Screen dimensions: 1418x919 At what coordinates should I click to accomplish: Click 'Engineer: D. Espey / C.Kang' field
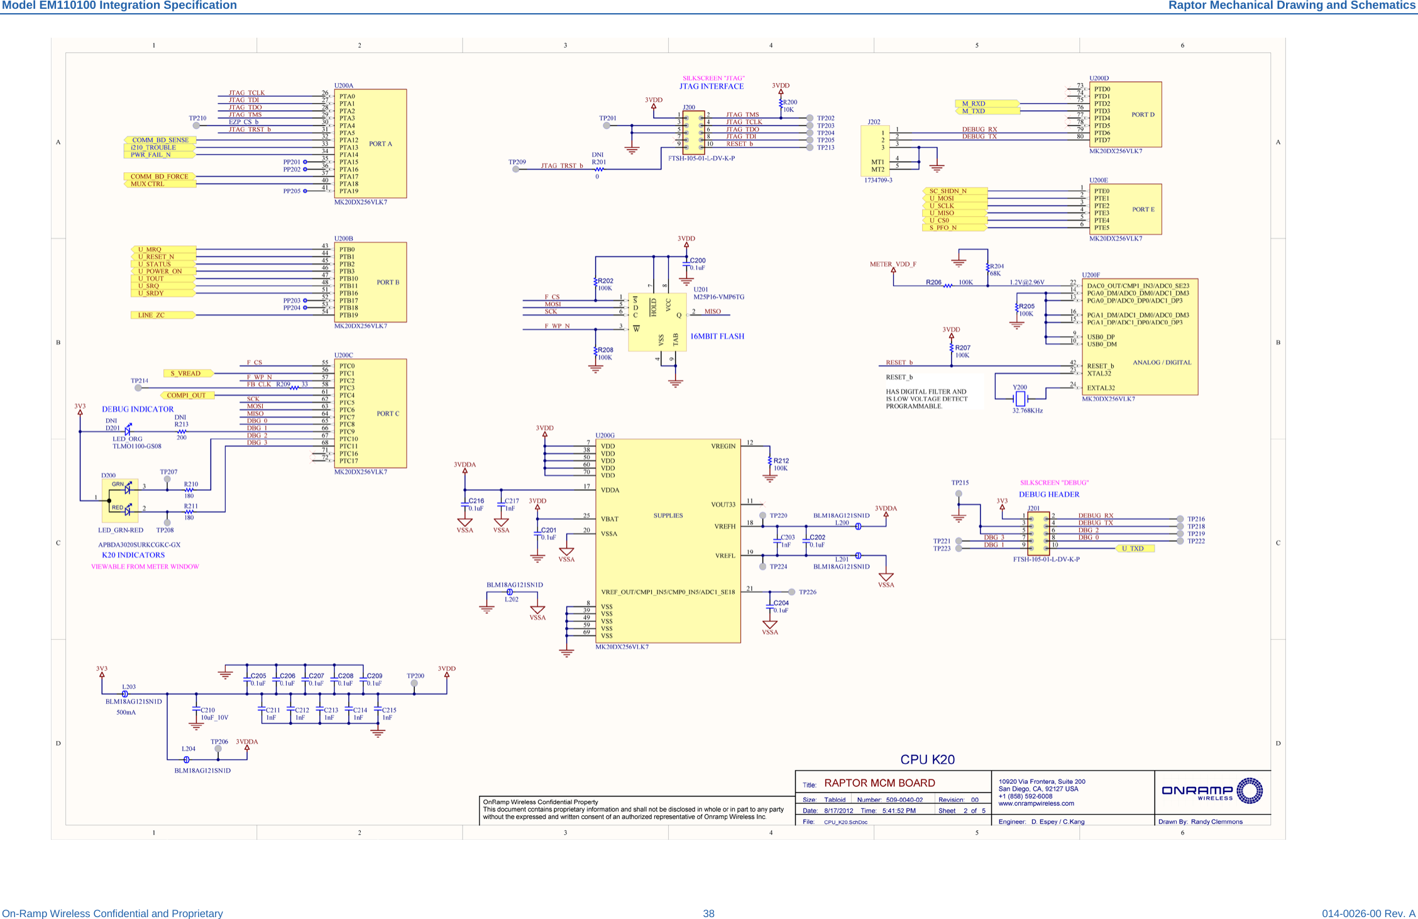tap(1041, 822)
